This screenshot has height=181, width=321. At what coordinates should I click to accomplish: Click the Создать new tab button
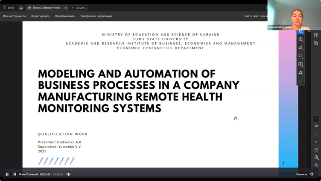pyautogui.click(x=79, y=8)
